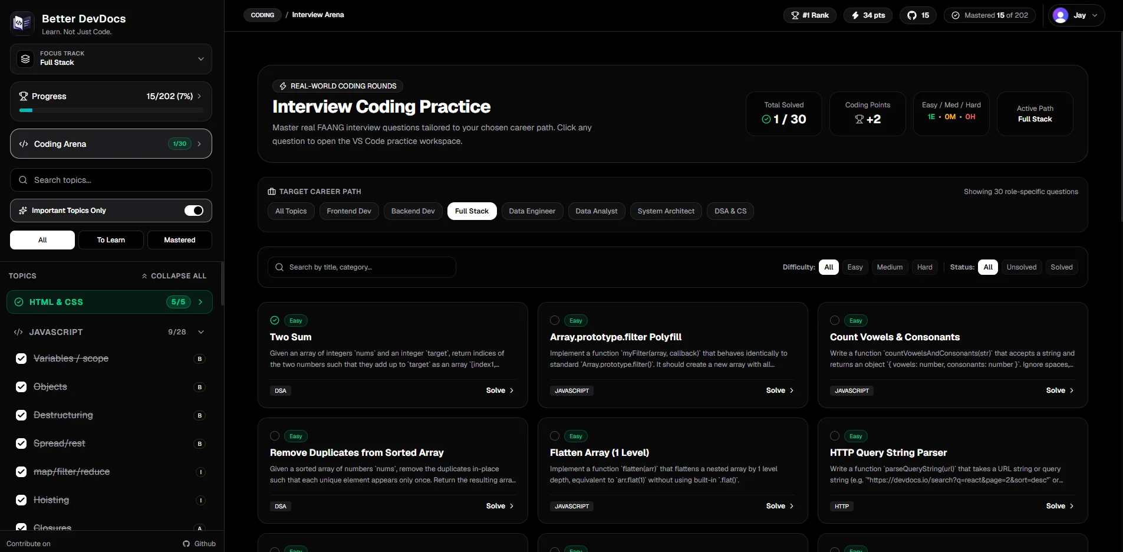Image resolution: width=1123 pixels, height=552 pixels.
Task: Show only Unsolved status questions
Action: coord(1022,267)
